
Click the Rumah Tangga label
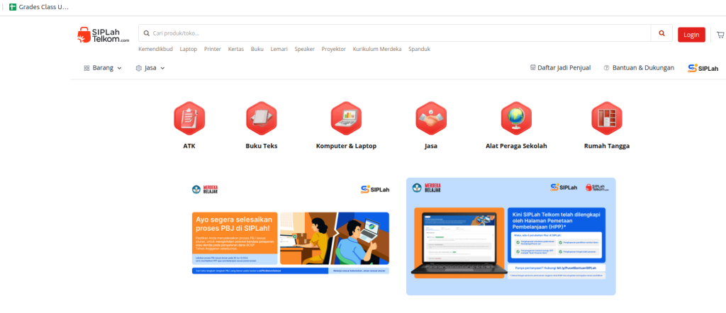tap(607, 146)
